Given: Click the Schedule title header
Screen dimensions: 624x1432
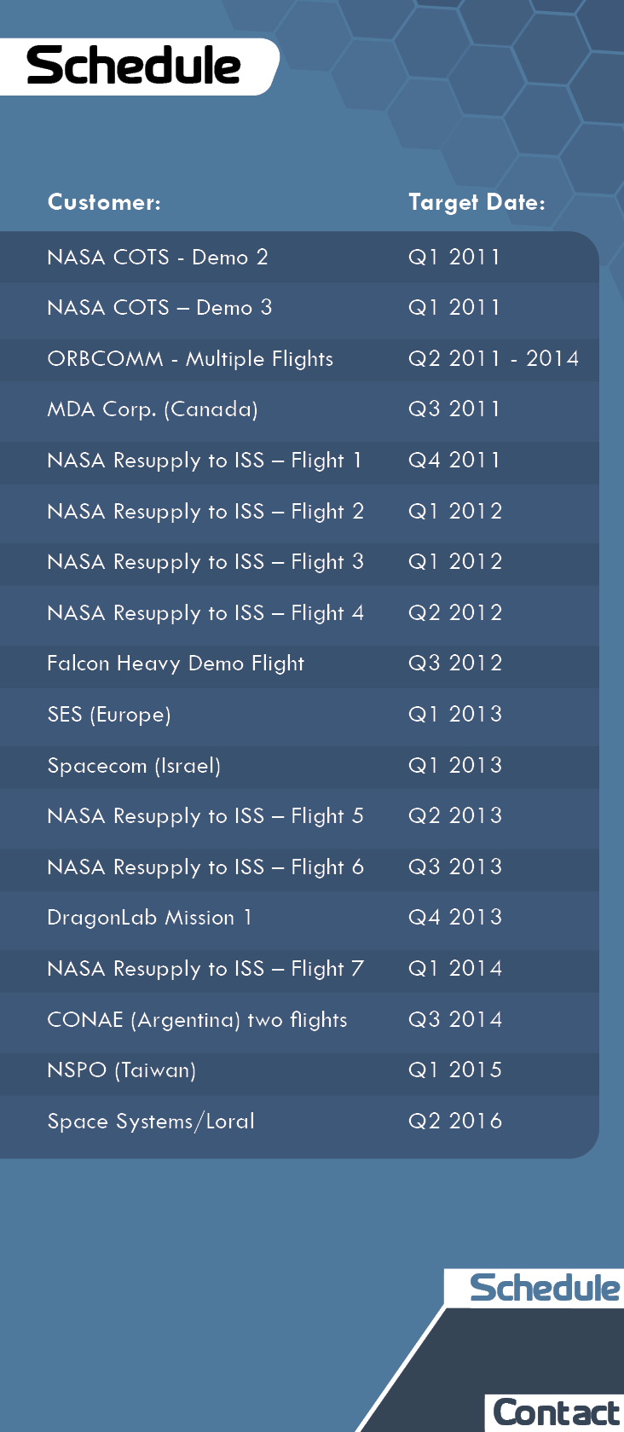Looking at the screenshot, I should (x=134, y=67).
